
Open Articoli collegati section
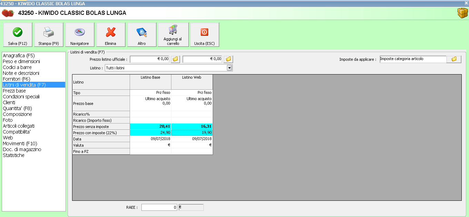pos(34,126)
